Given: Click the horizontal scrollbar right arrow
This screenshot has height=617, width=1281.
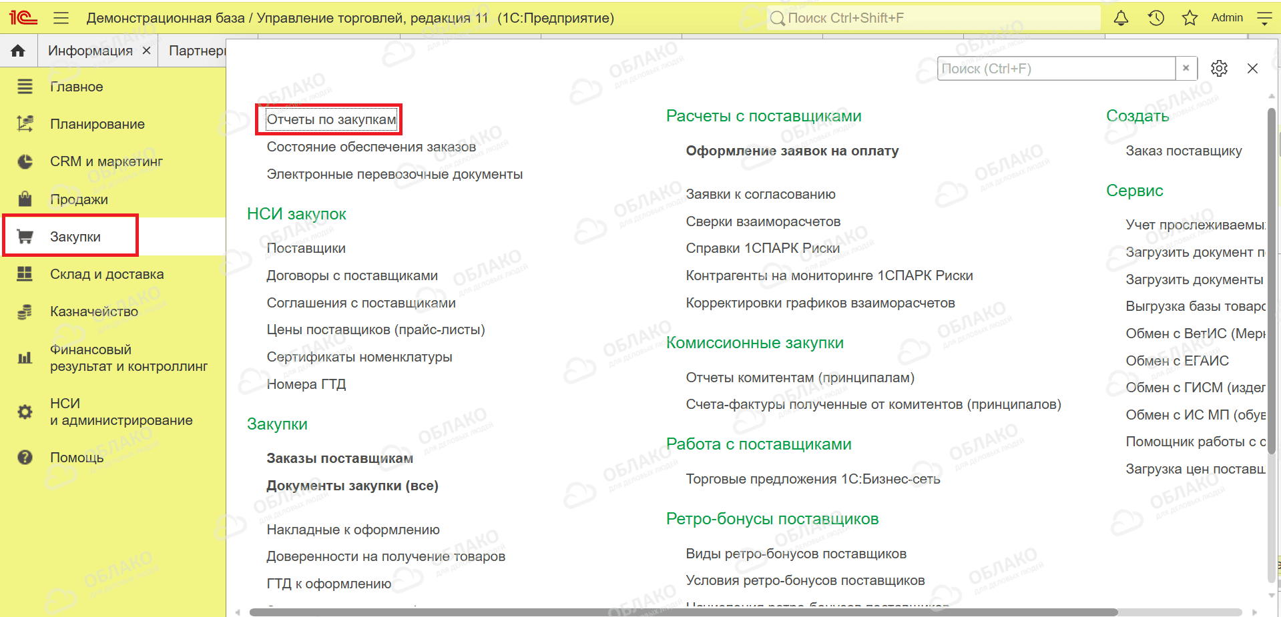Looking at the screenshot, I should coord(1254,612).
